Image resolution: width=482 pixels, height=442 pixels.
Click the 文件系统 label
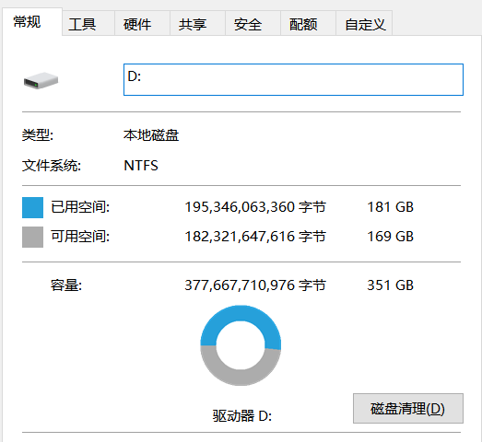coord(52,166)
